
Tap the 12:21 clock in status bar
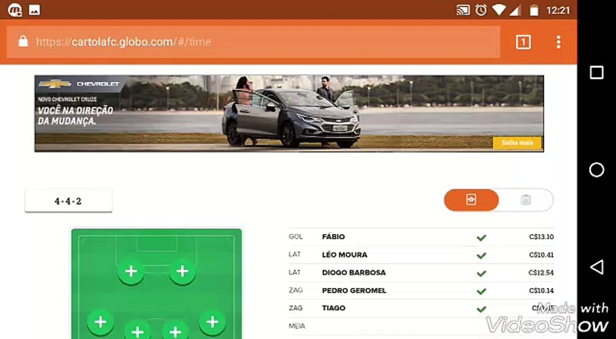point(558,10)
